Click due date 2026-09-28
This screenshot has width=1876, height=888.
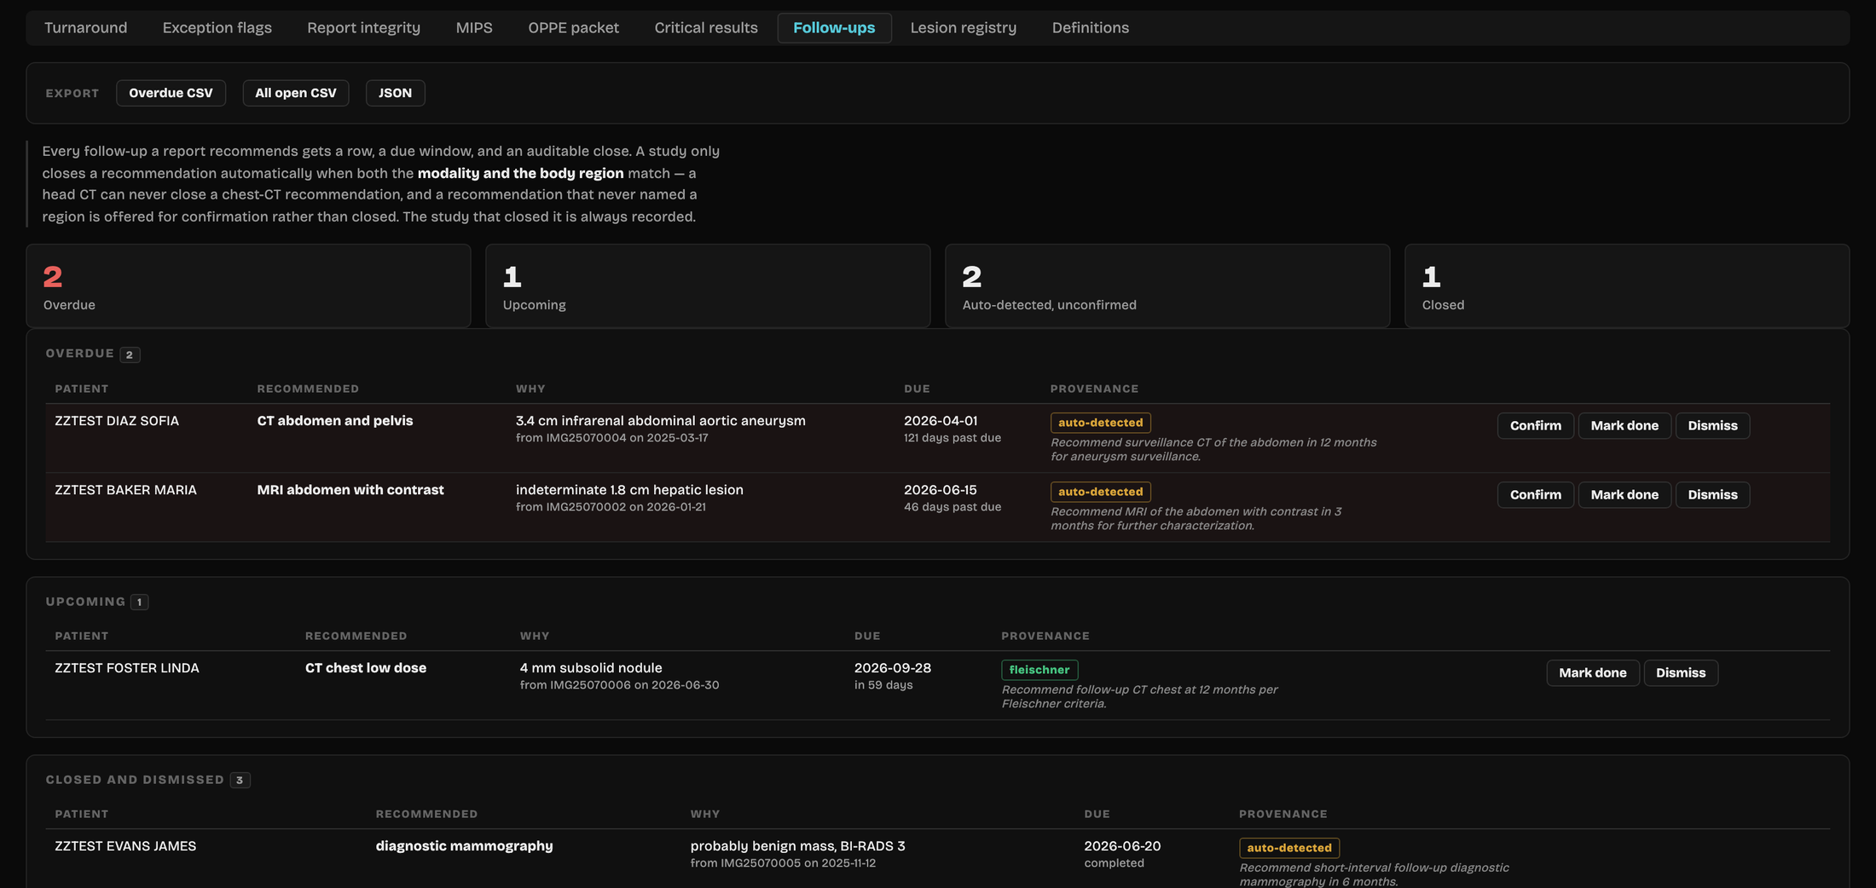[893, 668]
